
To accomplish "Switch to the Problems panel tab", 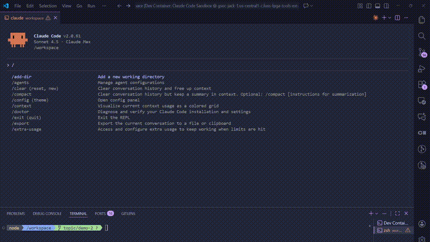I will point(16,213).
